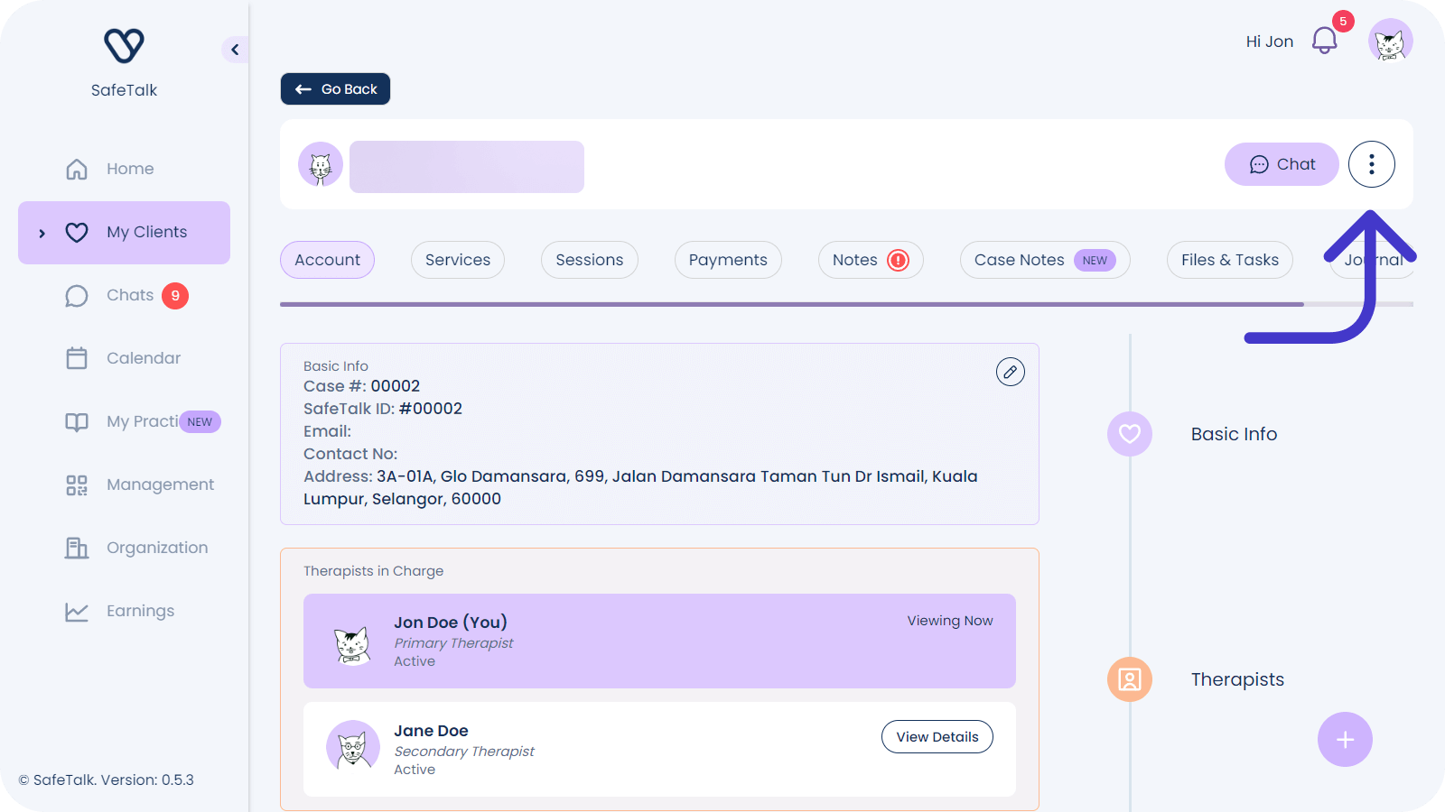Click the horizontal tab scrollbar

[791, 305]
